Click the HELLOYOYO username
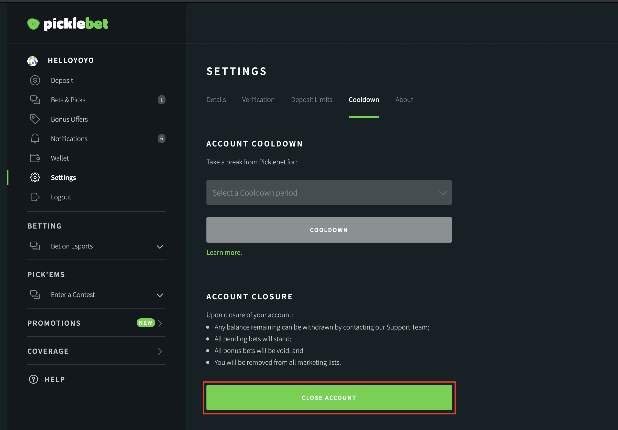The height and width of the screenshot is (430, 618). pos(71,60)
